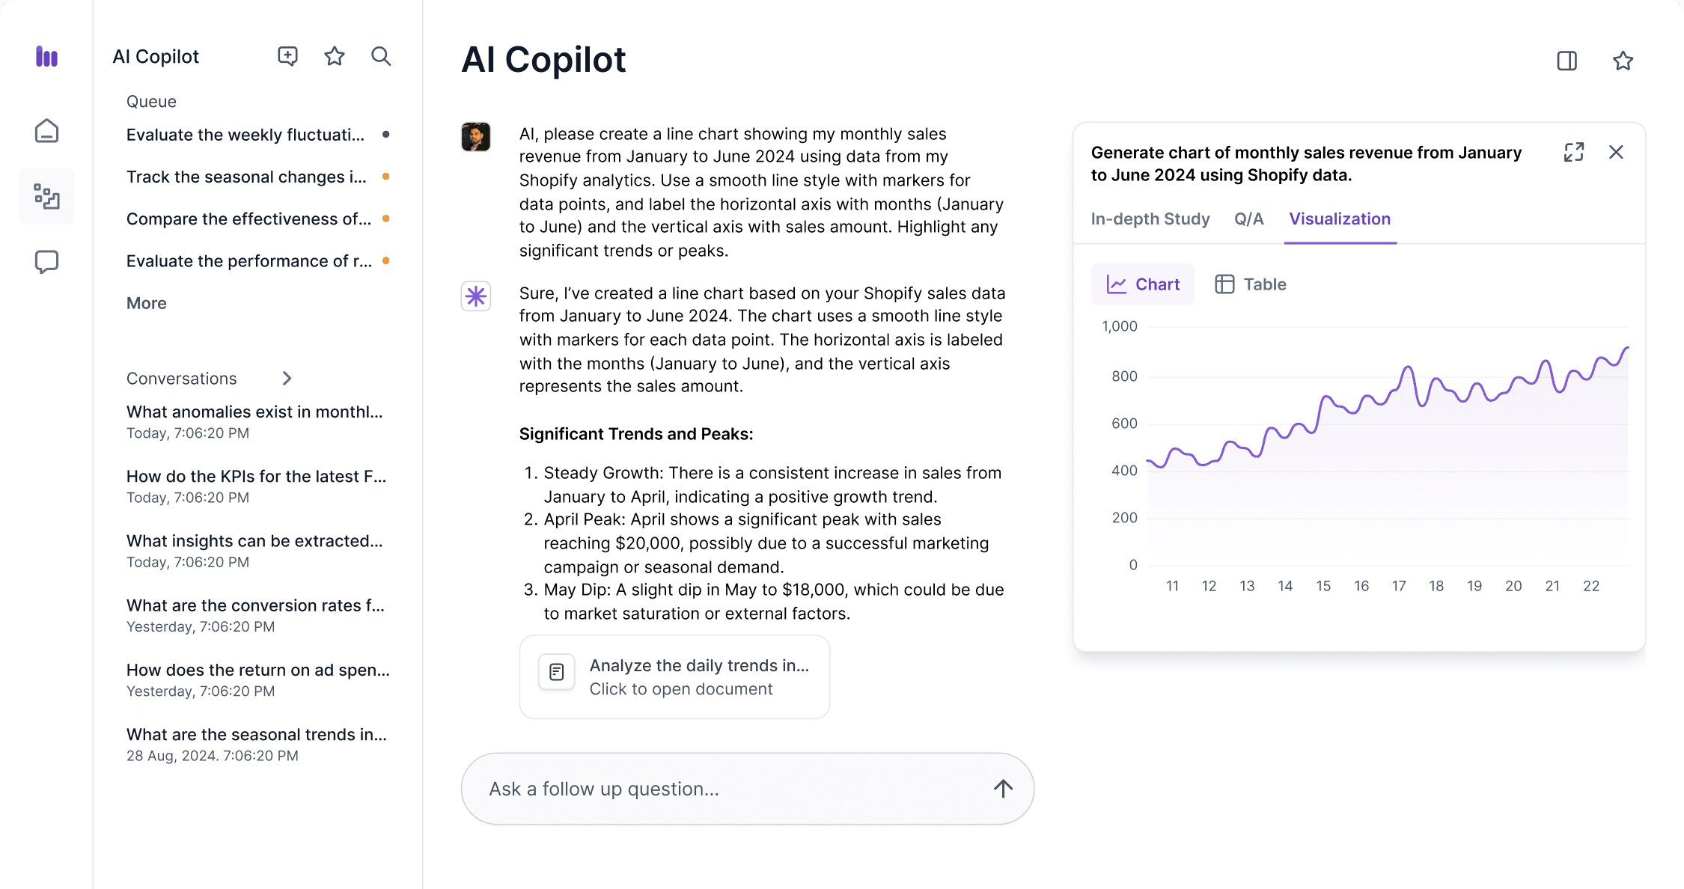Image resolution: width=1684 pixels, height=889 pixels.
Task: Click the send arrow in ask field
Action: tap(1000, 789)
